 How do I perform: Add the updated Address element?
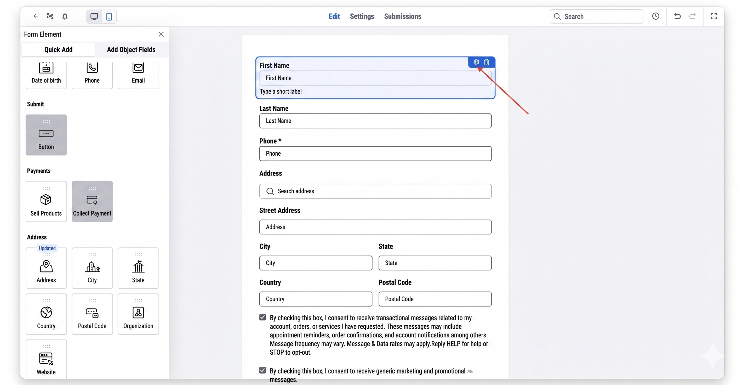(46, 269)
